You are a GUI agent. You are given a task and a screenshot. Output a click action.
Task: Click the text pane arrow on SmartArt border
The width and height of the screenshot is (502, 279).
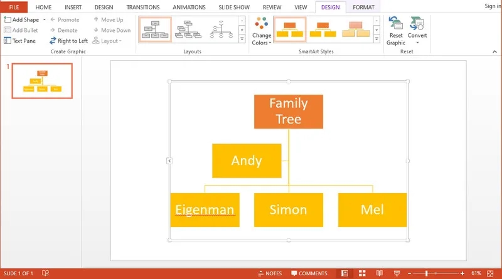tap(169, 161)
